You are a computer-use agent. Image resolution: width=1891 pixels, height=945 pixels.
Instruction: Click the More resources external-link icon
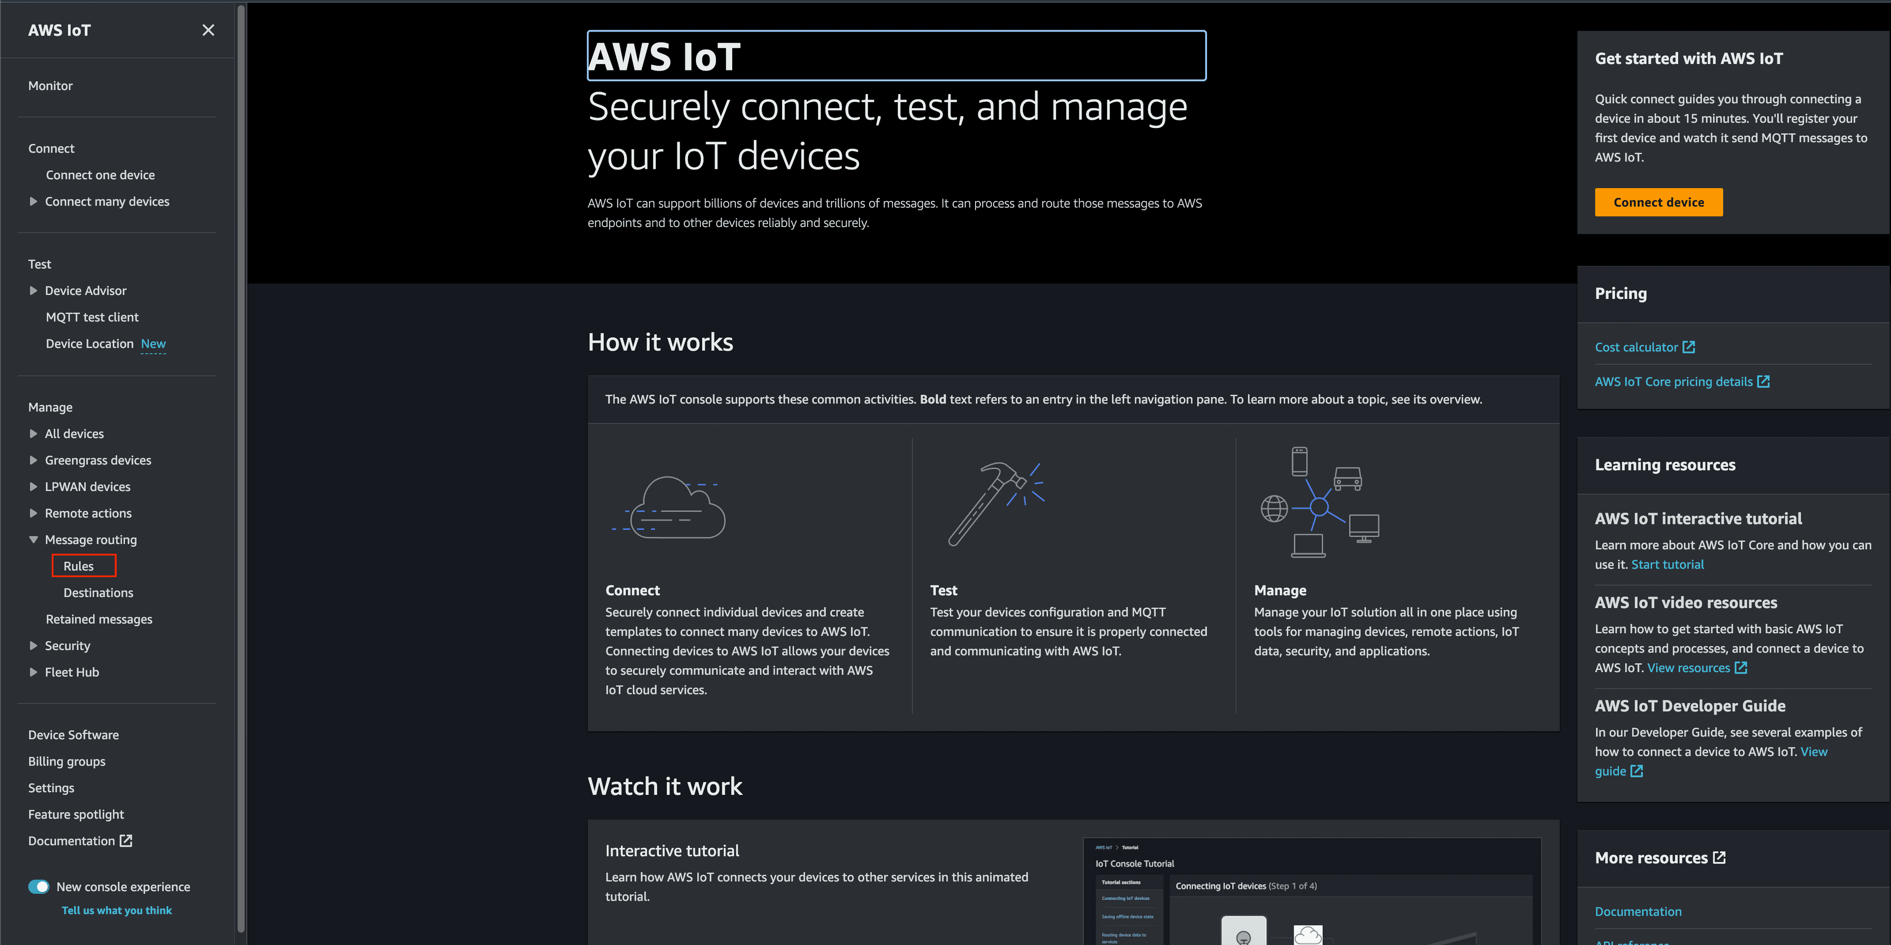(1719, 858)
